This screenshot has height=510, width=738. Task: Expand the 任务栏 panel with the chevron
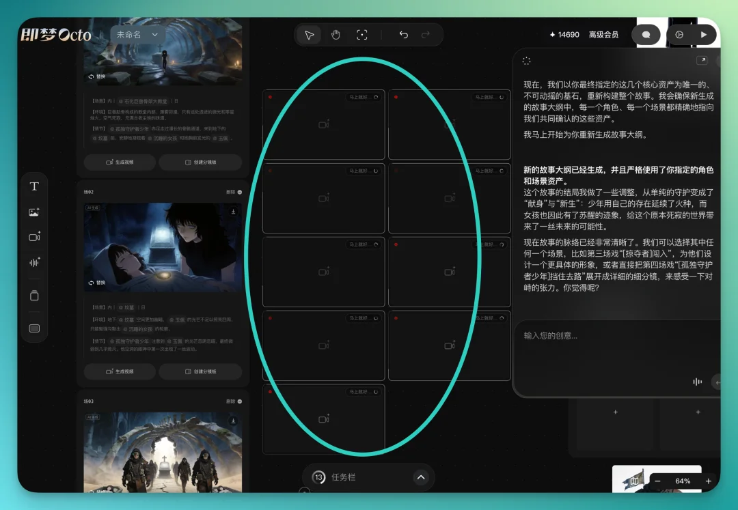421,477
